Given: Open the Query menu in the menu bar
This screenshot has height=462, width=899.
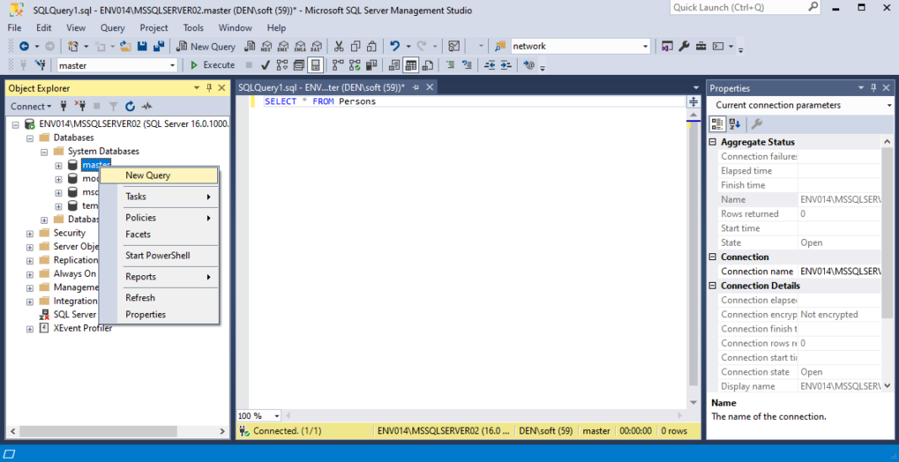Looking at the screenshot, I should [113, 28].
